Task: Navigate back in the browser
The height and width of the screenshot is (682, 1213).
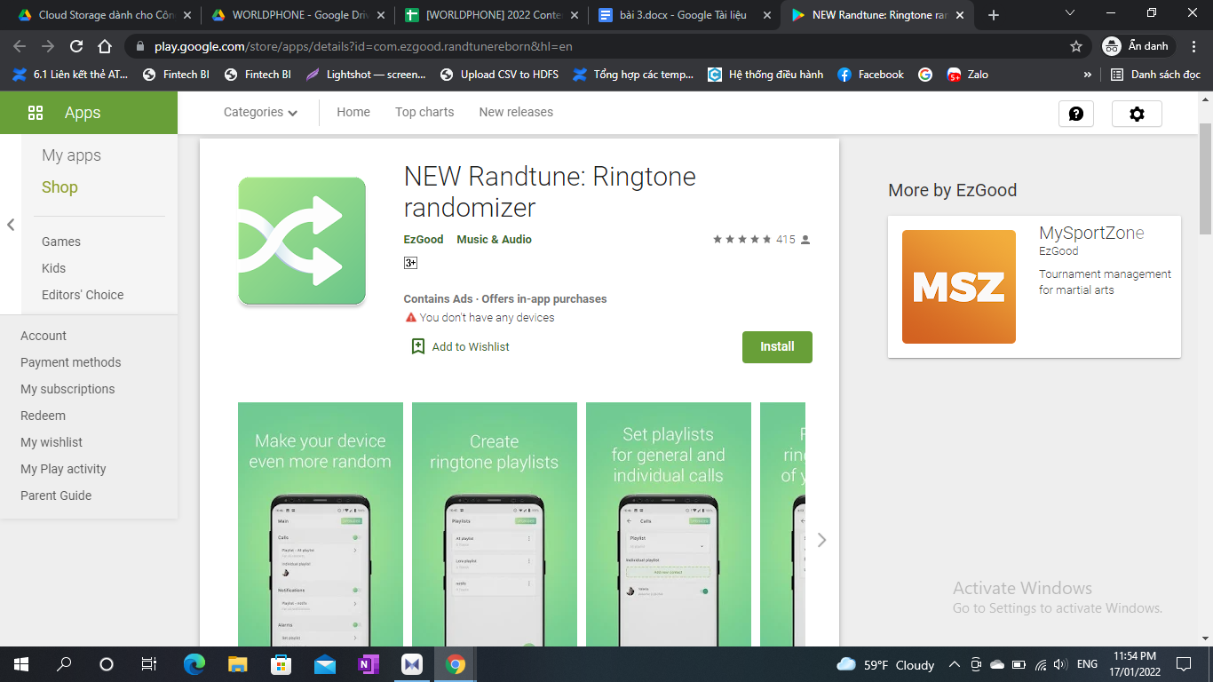Action: pos(20,46)
